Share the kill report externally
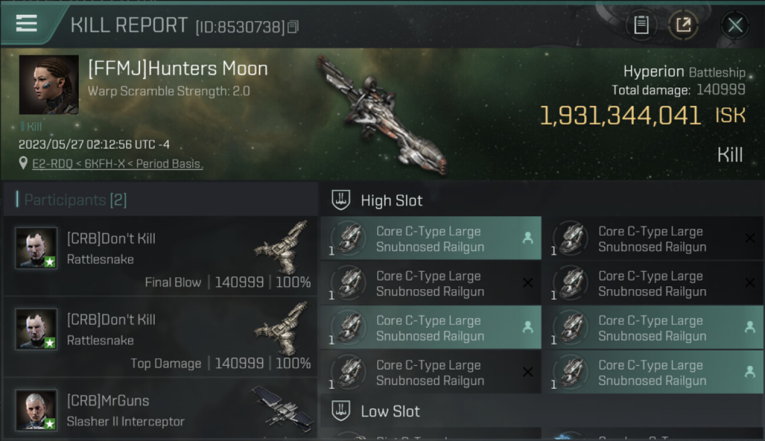Image resolution: width=765 pixels, height=441 pixels. (x=683, y=25)
